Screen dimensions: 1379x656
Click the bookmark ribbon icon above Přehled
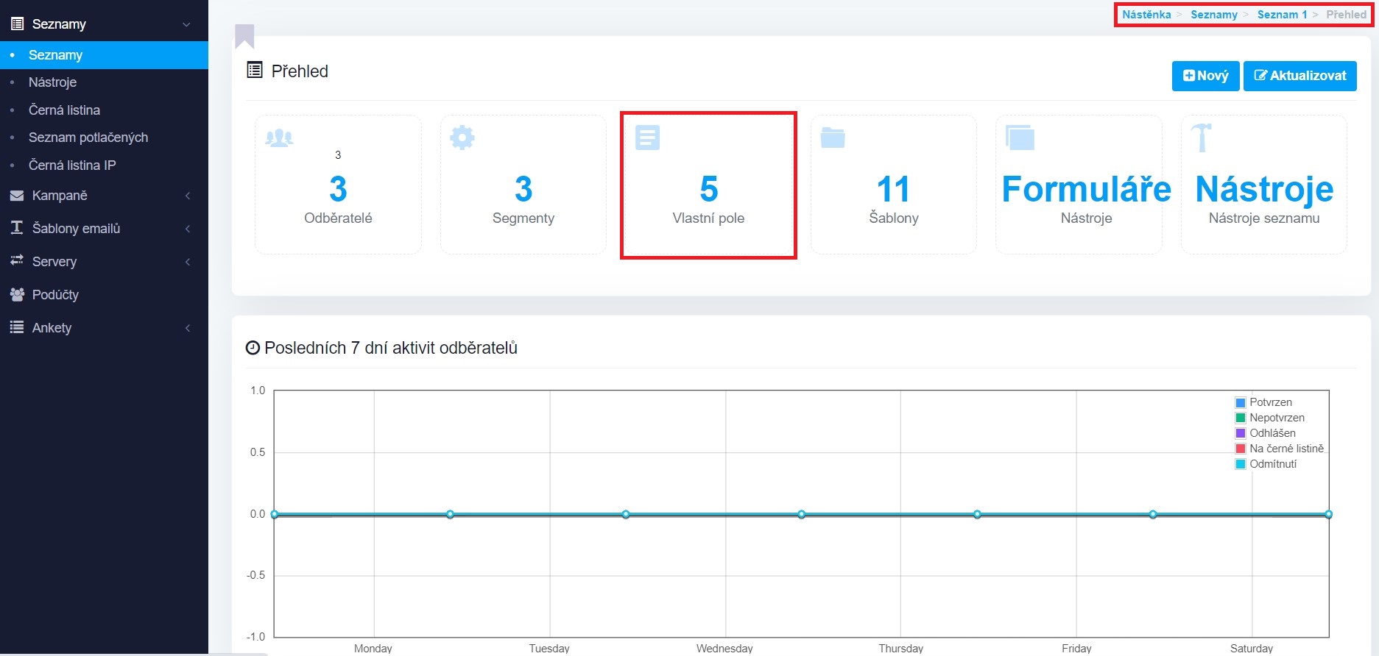[x=244, y=36]
